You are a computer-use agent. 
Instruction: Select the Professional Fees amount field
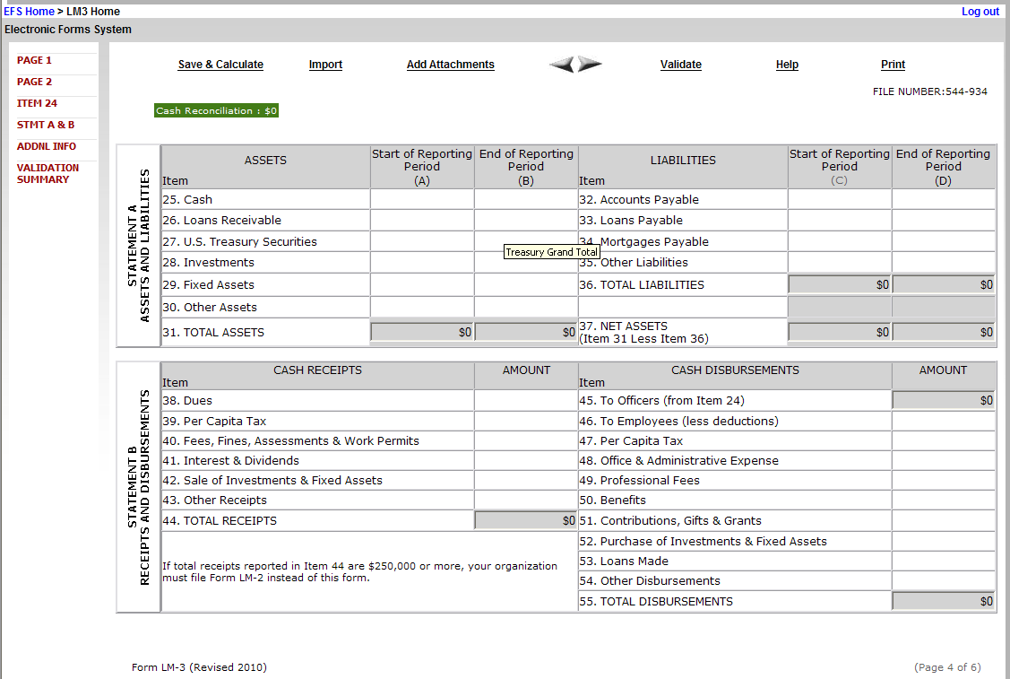click(943, 481)
